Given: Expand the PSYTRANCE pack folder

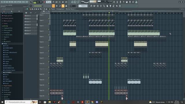Looking at the screenshot, I should pos(8,73).
